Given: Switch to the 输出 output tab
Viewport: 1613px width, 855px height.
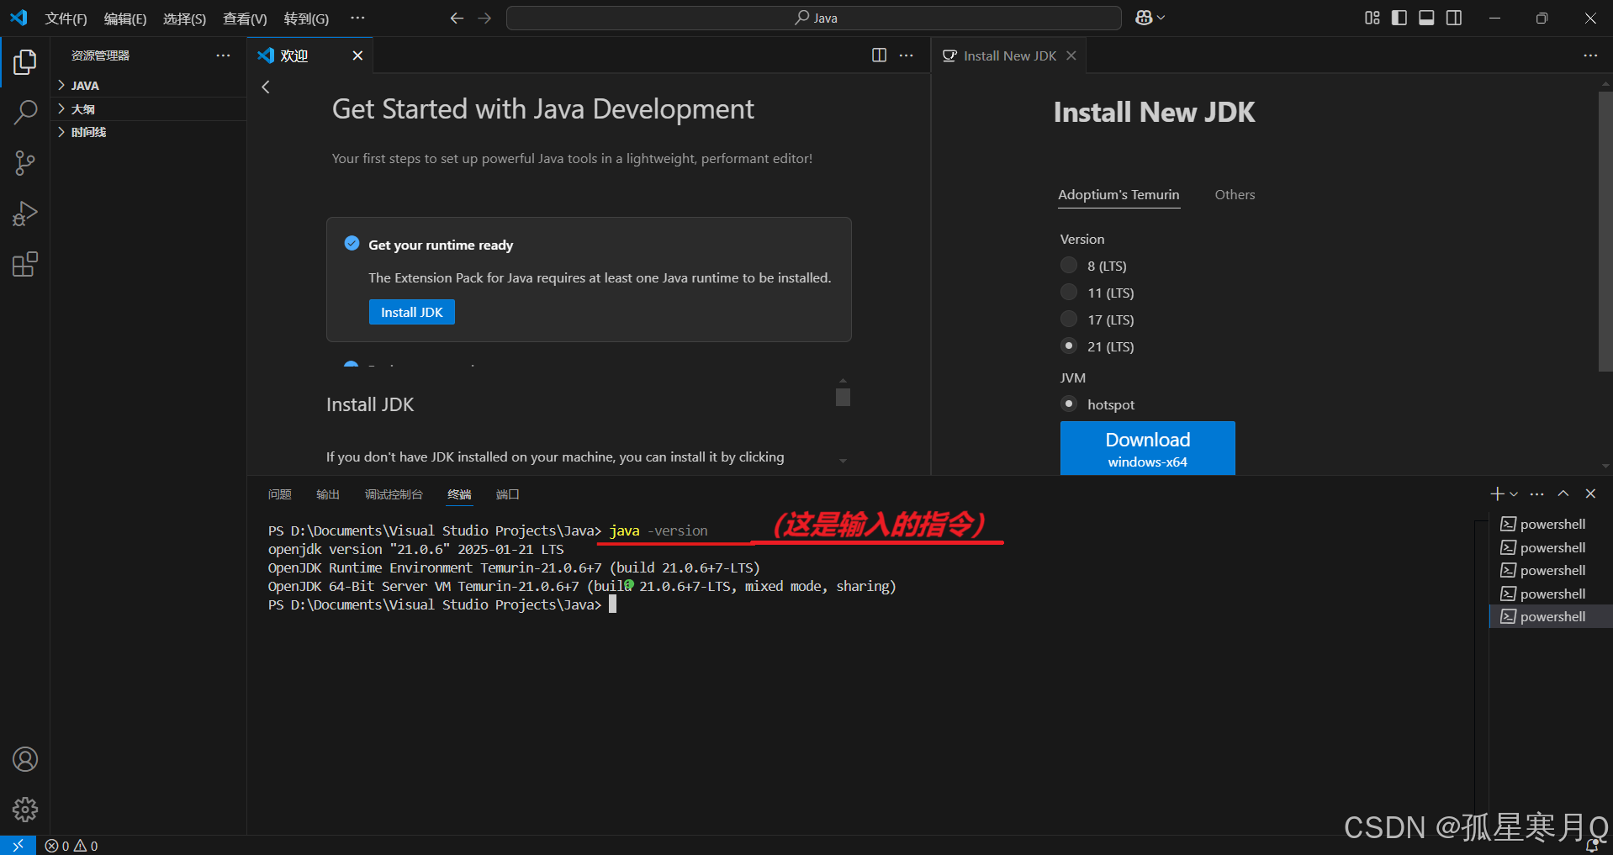Looking at the screenshot, I should tap(328, 494).
